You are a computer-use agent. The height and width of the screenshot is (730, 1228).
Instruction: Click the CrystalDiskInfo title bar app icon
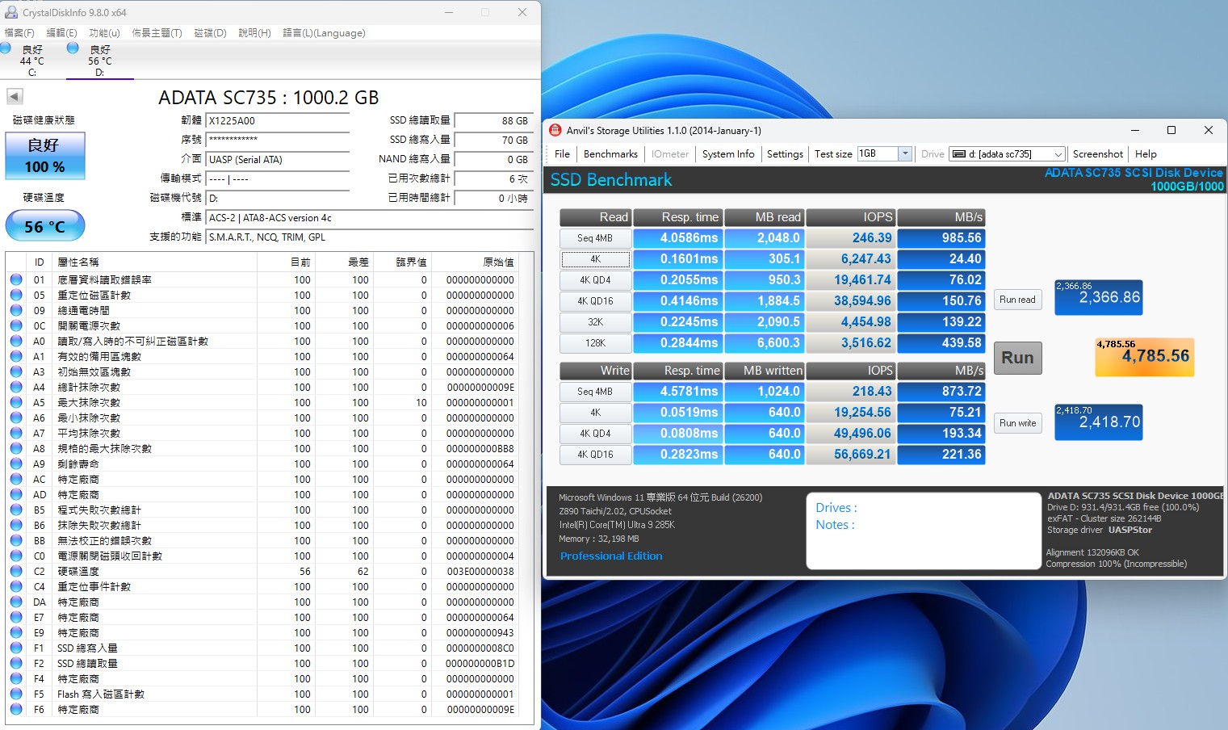11,12
